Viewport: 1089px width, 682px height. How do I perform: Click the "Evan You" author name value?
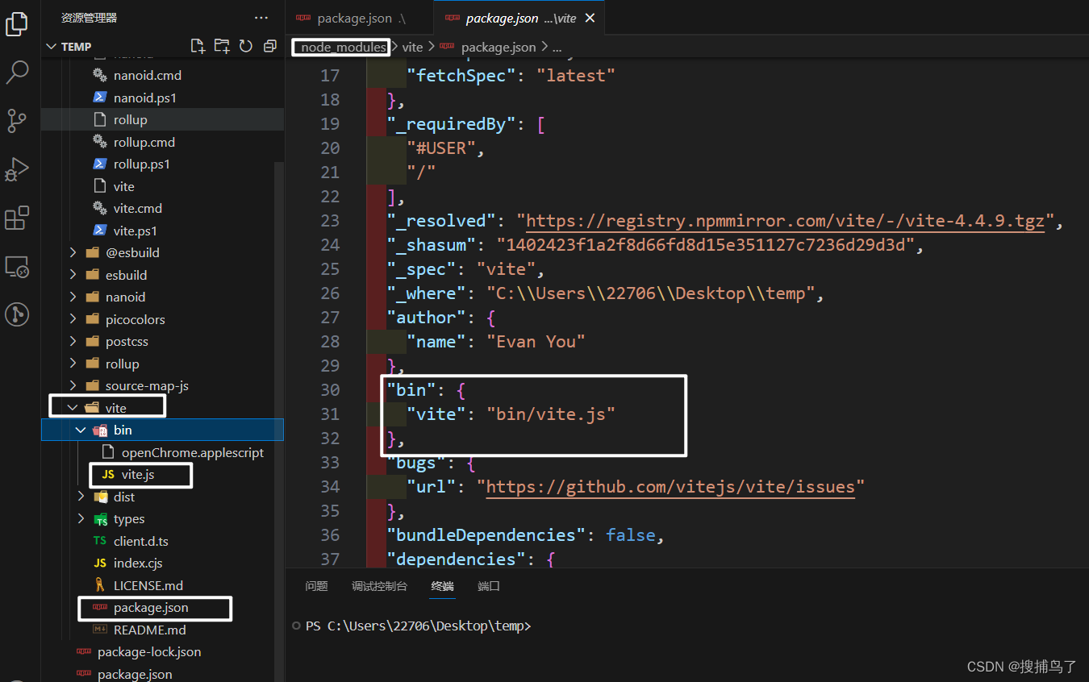[x=536, y=342]
